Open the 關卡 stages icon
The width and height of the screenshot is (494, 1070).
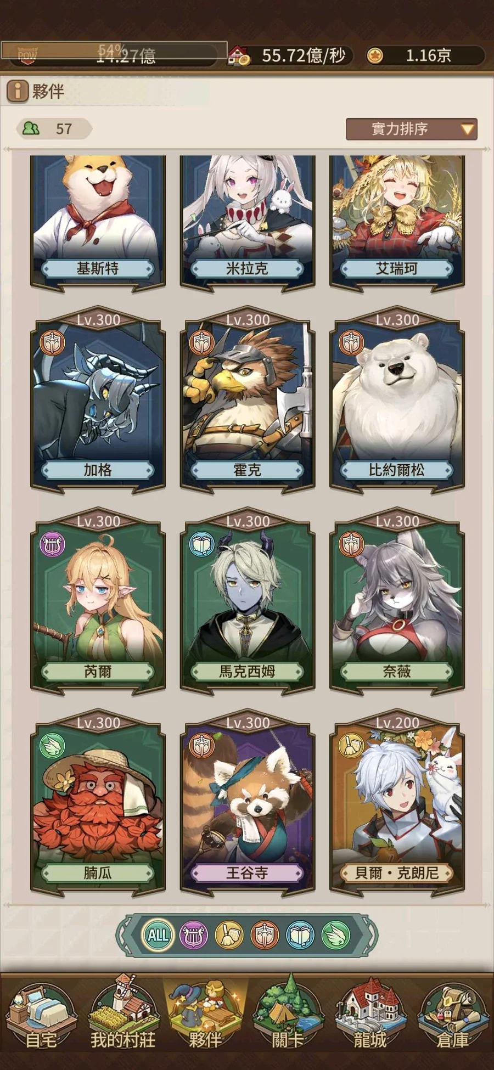pyautogui.click(x=288, y=1014)
